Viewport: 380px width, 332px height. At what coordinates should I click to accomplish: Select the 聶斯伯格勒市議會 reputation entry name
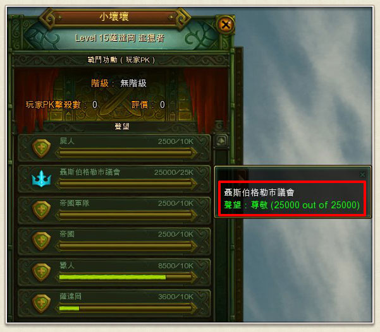[x=90, y=172]
